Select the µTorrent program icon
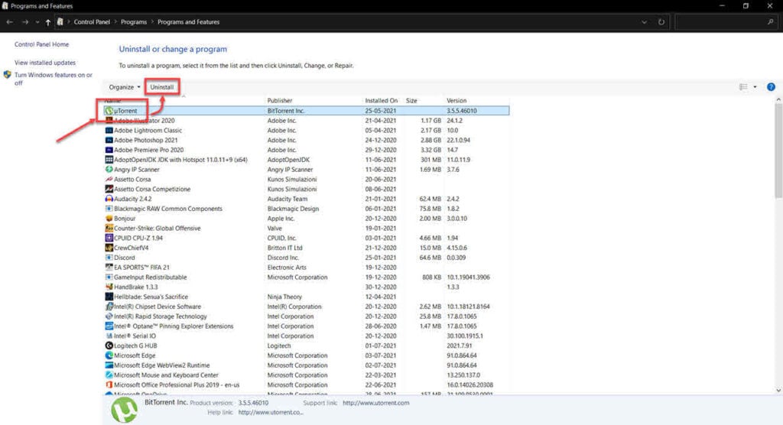Screen dimensions: 783x425 click(x=109, y=111)
